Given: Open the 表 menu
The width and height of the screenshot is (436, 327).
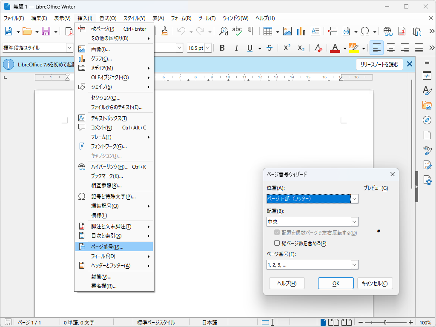Looking at the screenshot, I should [x=158, y=18].
